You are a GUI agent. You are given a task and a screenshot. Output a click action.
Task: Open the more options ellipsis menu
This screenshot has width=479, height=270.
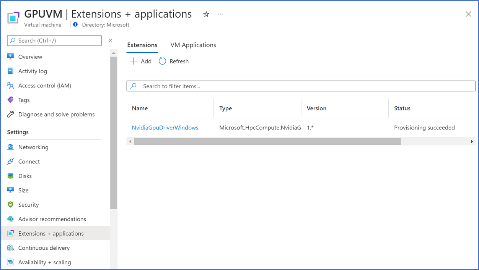pyautogui.click(x=221, y=14)
